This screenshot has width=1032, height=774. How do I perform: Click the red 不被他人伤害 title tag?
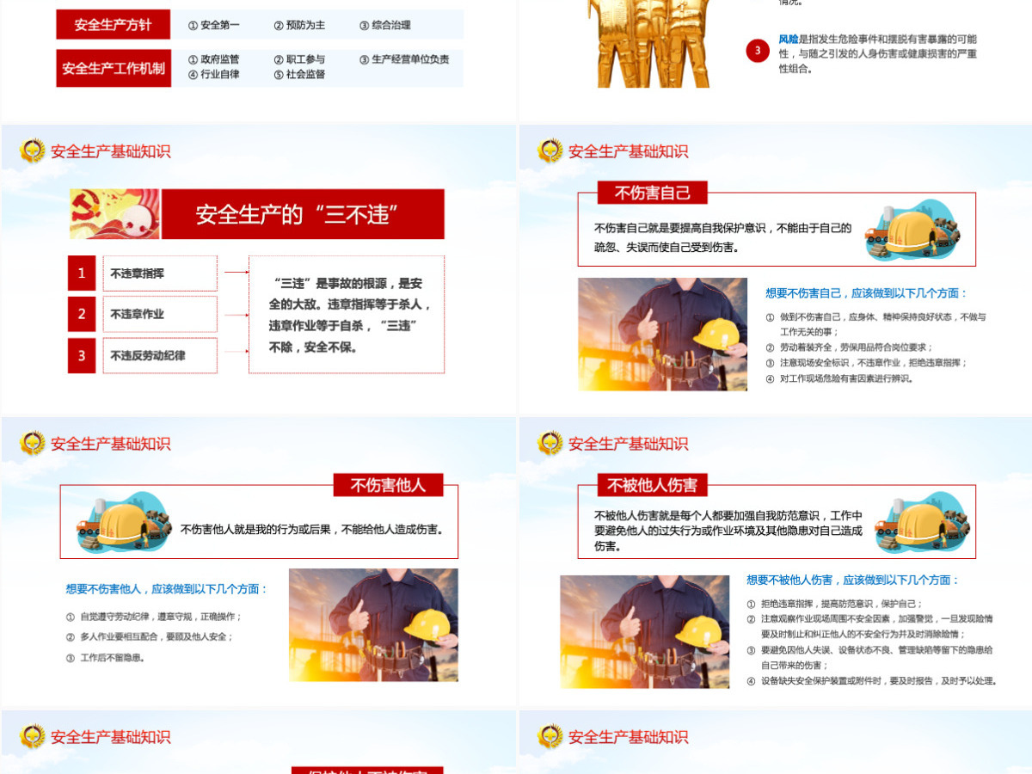pyautogui.click(x=652, y=485)
